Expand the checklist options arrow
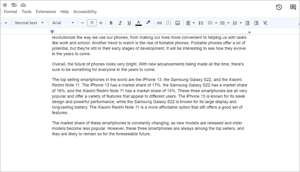 (x=216, y=23)
